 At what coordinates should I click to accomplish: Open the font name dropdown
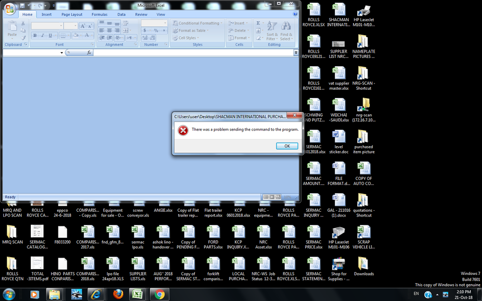click(x=61, y=26)
